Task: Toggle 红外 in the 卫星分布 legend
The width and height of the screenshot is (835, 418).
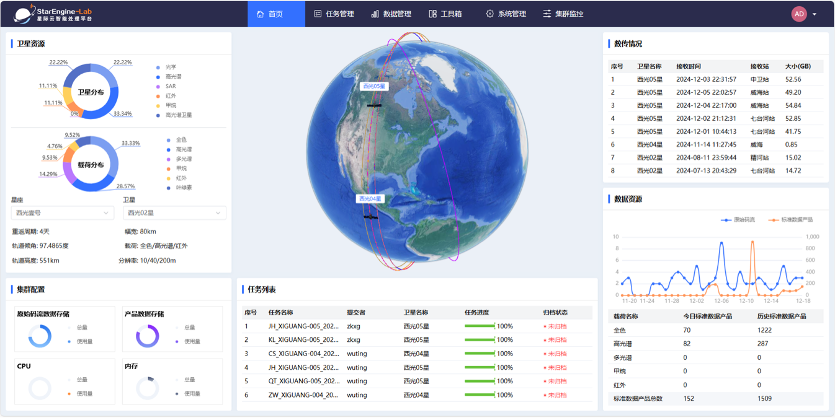Action: [x=166, y=96]
